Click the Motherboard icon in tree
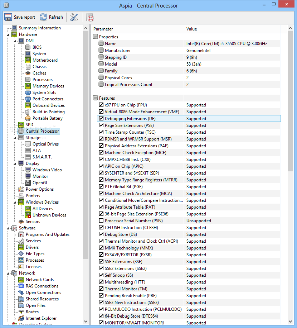 (28, 60)
